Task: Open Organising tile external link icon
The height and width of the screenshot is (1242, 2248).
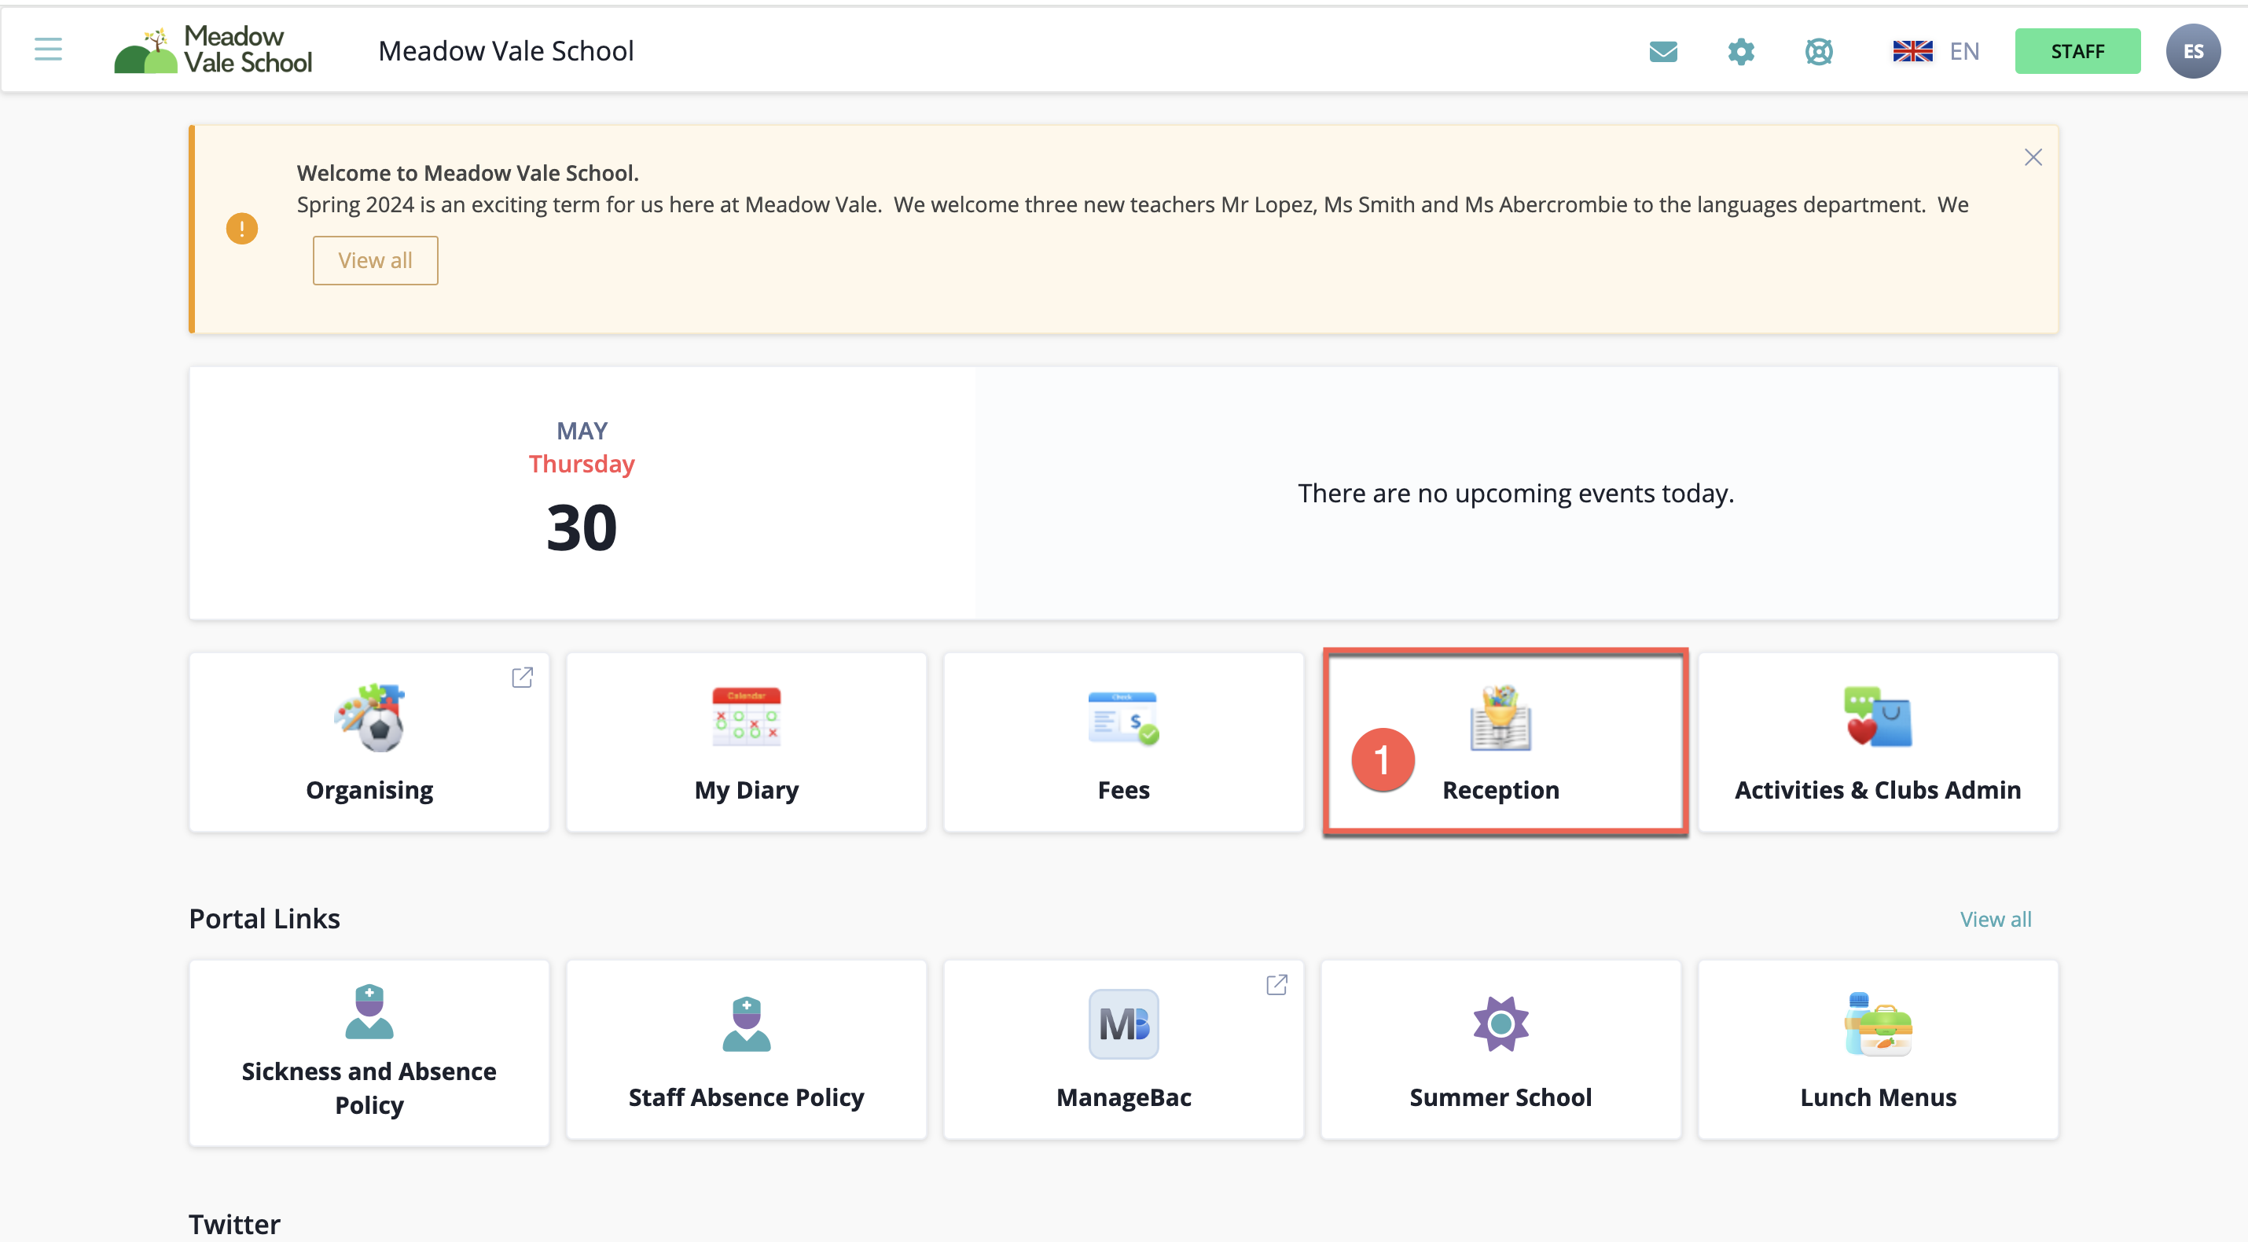Action: (522, 678)
